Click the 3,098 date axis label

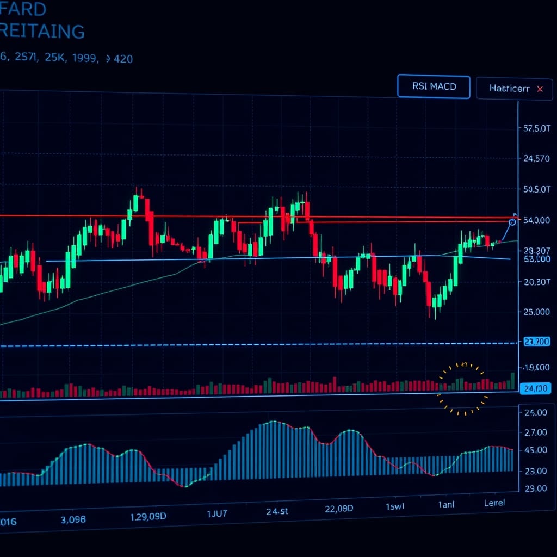click(x=73, y=519)
